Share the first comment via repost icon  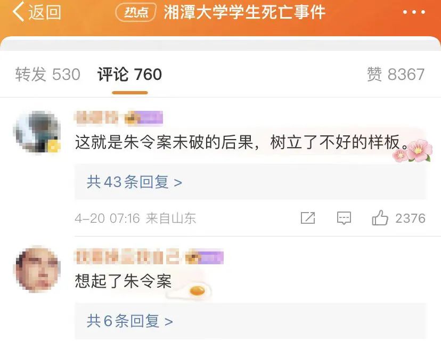tap(308, 218)
